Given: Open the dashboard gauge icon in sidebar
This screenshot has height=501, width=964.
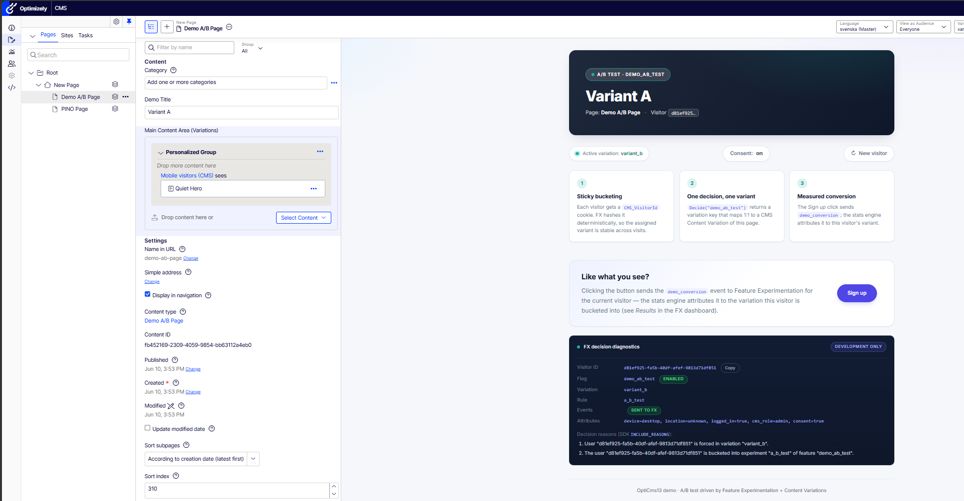Looking at the screenshot, I should coord(11,28).
